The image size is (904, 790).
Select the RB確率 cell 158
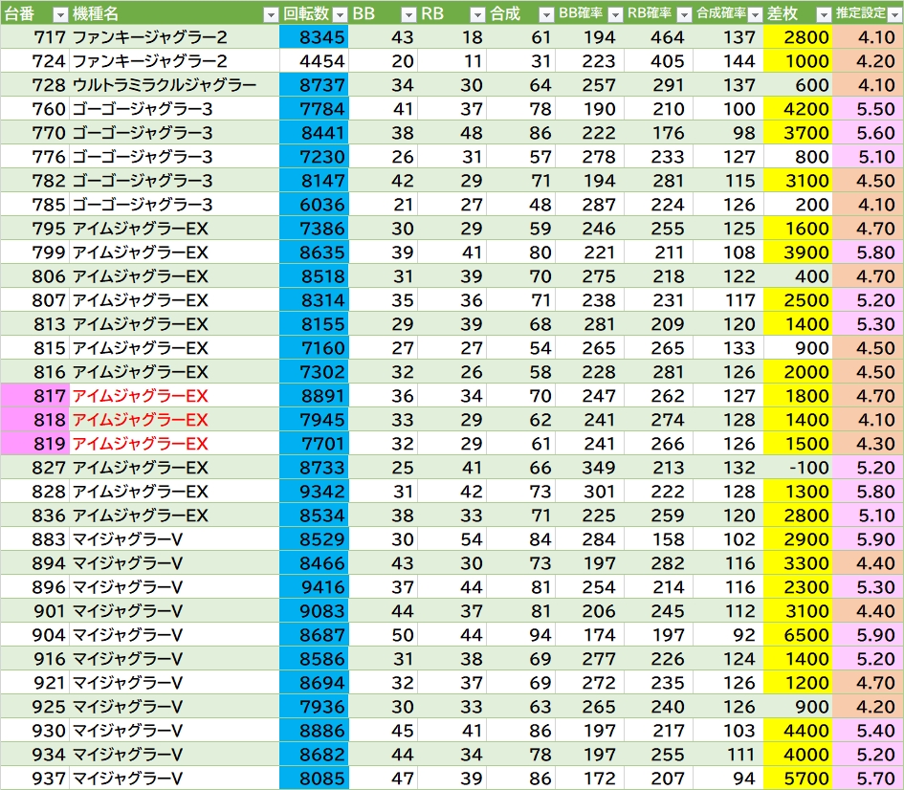[x=658, y=539]
